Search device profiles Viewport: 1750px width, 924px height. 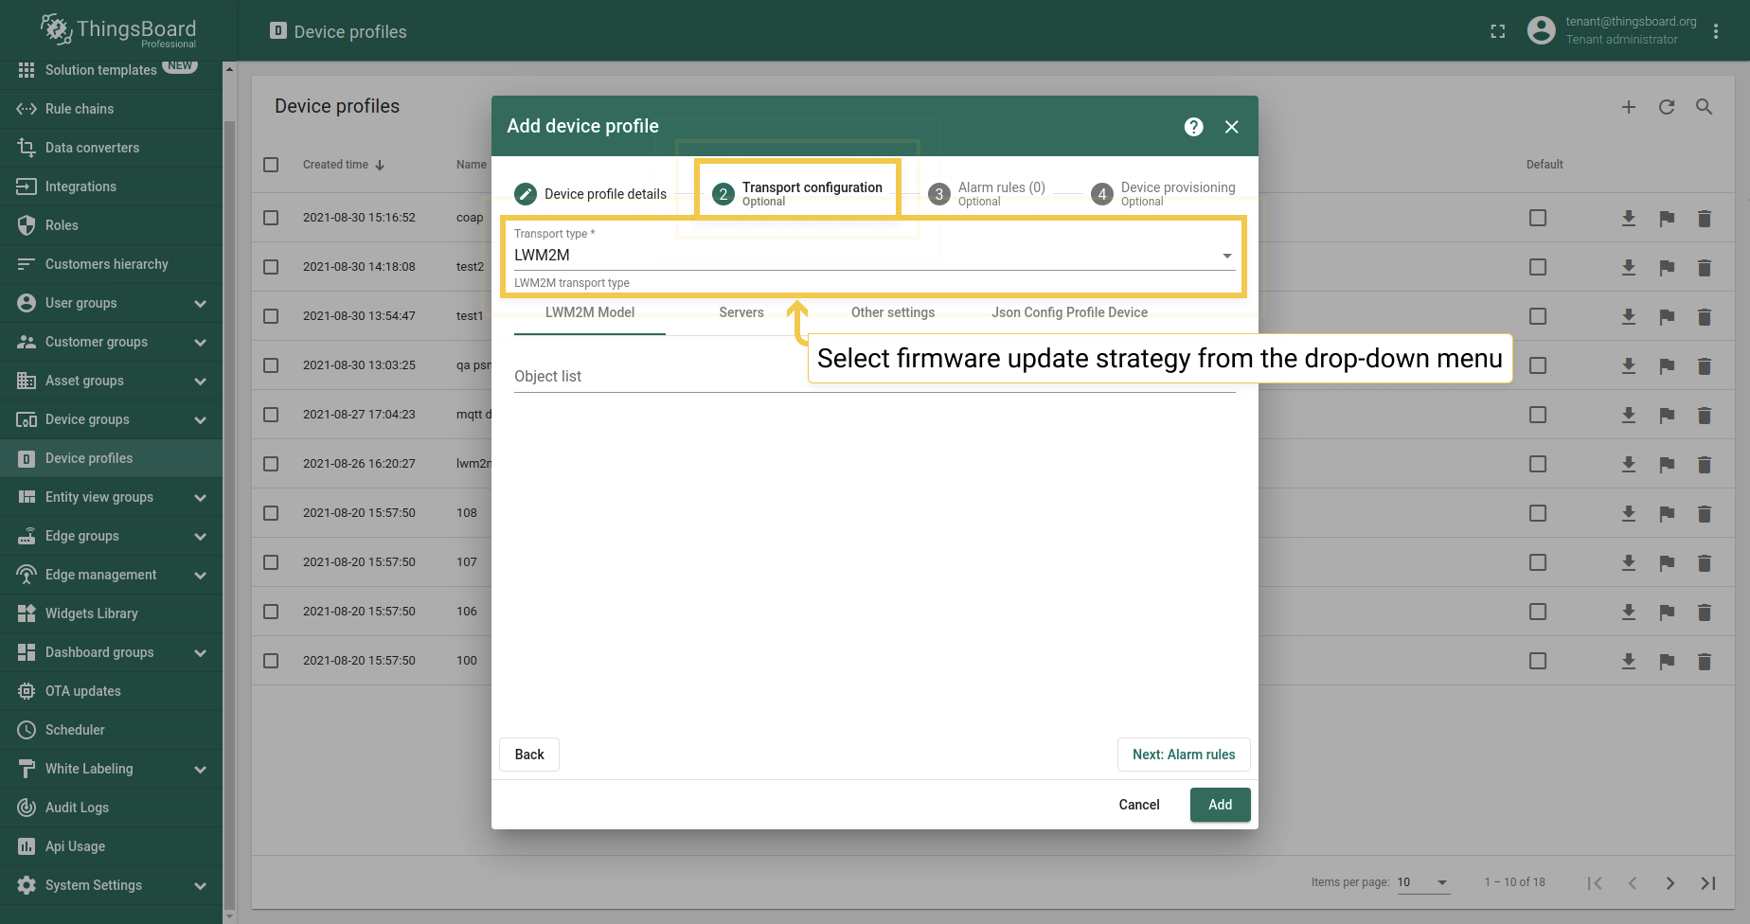(1705, 107)
